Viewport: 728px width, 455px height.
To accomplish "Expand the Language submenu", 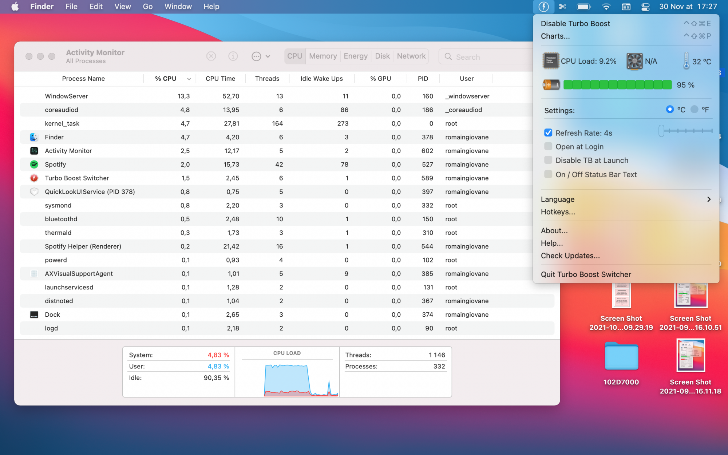I will (626, 199).
